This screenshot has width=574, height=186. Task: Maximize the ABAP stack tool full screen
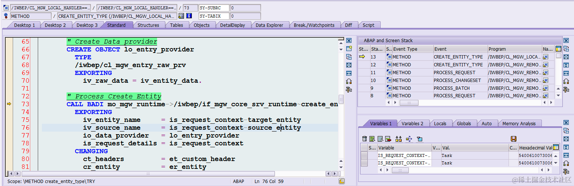tap(566, 57)
